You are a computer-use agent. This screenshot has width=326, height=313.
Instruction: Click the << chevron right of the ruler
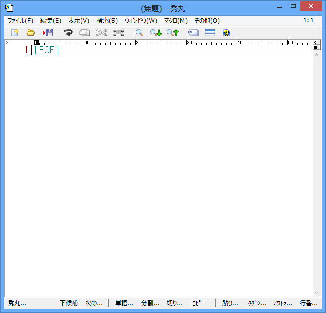tap(316, 43)
